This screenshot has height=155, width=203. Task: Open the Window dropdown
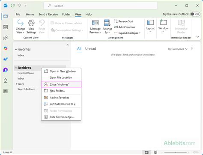click(163, 26)
